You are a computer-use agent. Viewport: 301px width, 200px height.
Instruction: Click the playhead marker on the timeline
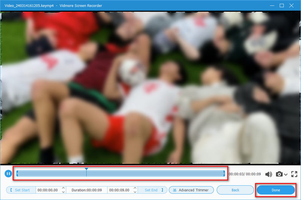point(87,170)
